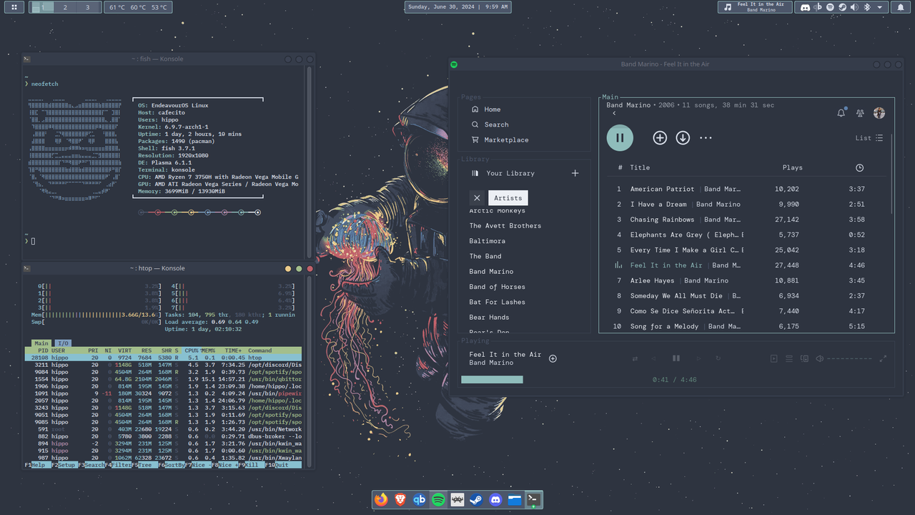Open Bear Hands in library
Image resolution: width=915 pixels, height=515 pixels.
(489, 317)
